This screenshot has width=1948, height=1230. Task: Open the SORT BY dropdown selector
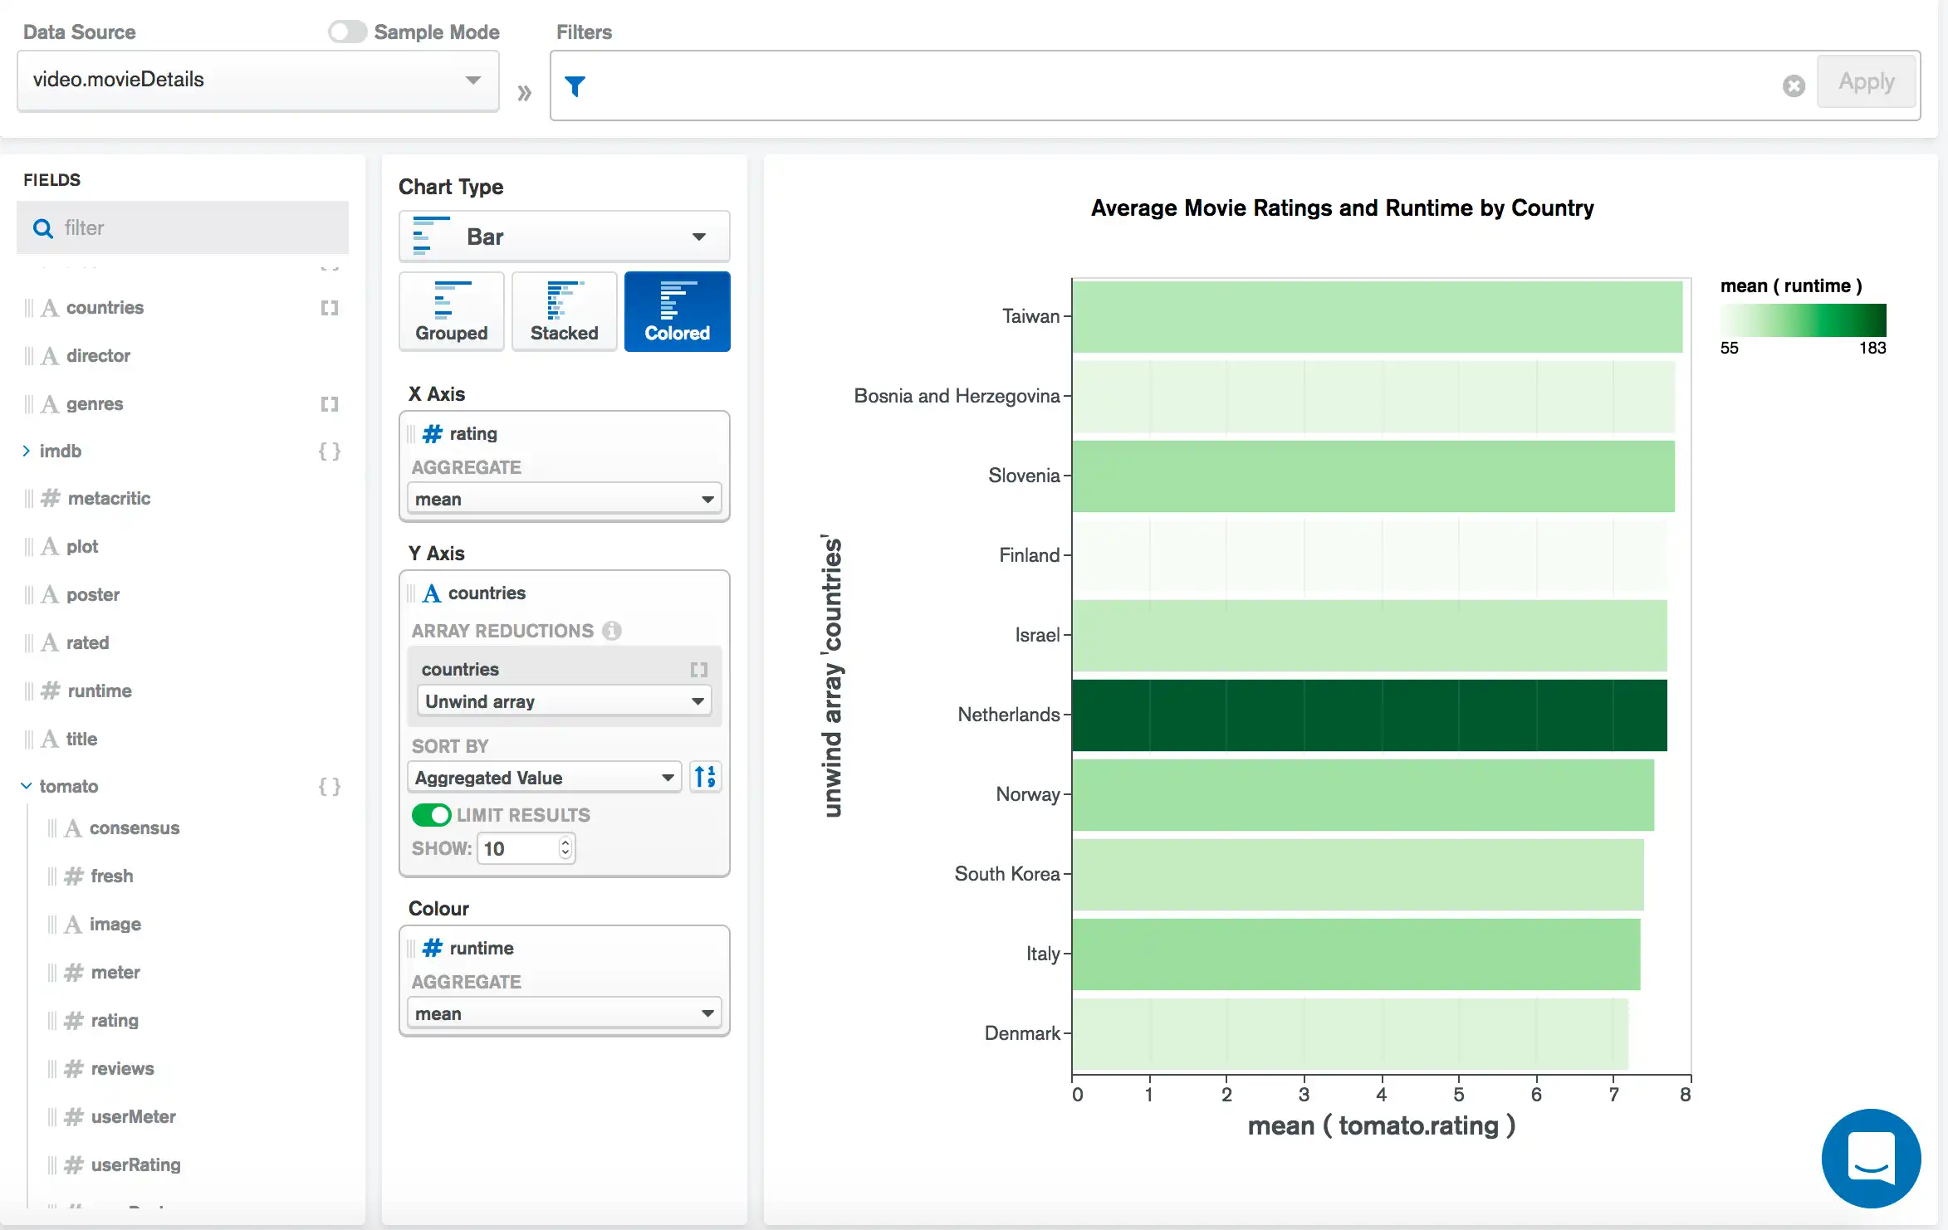[x=543, y=777]
